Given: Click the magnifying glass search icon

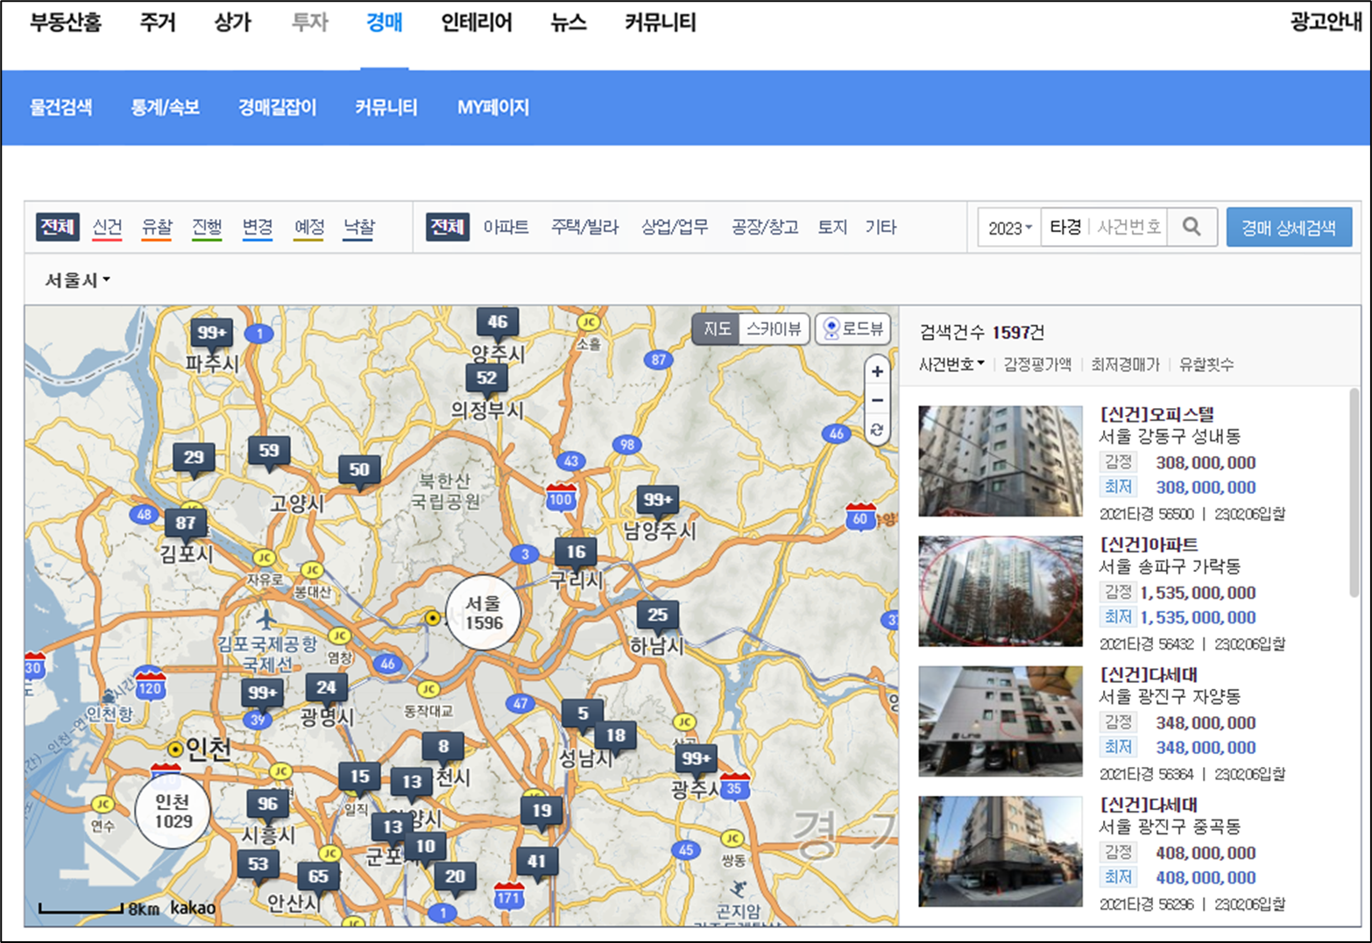Looking at the screenshot, I should (x=1192, y=226).
